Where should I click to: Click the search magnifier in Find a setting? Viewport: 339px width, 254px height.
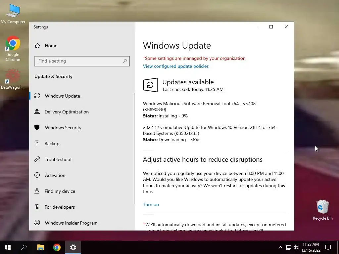[125, 61]
